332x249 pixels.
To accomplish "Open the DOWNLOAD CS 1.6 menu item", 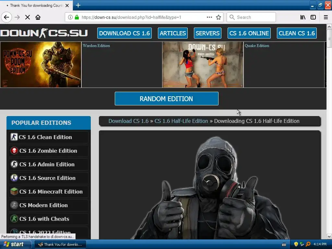I will (124, 33).
